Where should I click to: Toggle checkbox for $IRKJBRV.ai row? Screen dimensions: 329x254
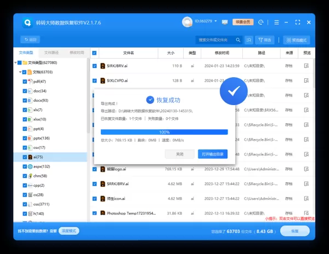click(95, 66)
